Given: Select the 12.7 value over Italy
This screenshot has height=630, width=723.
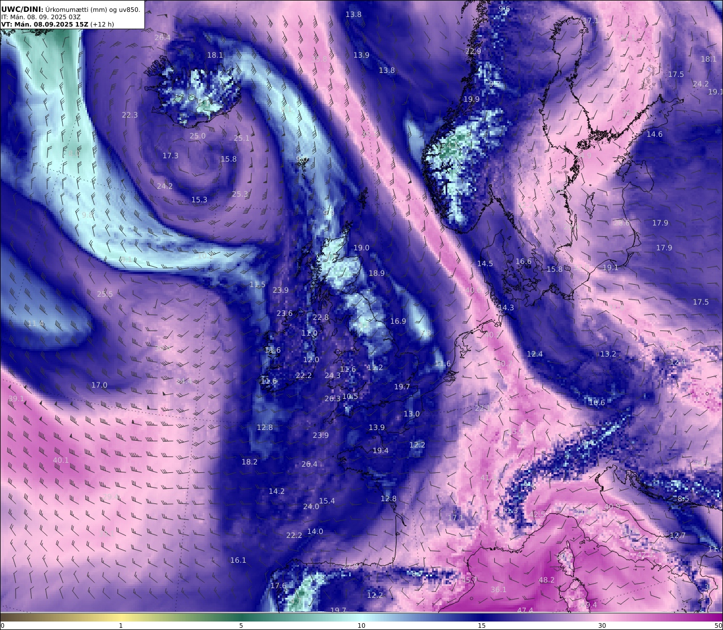Looking at the screenshot, I should click(678, 536).
